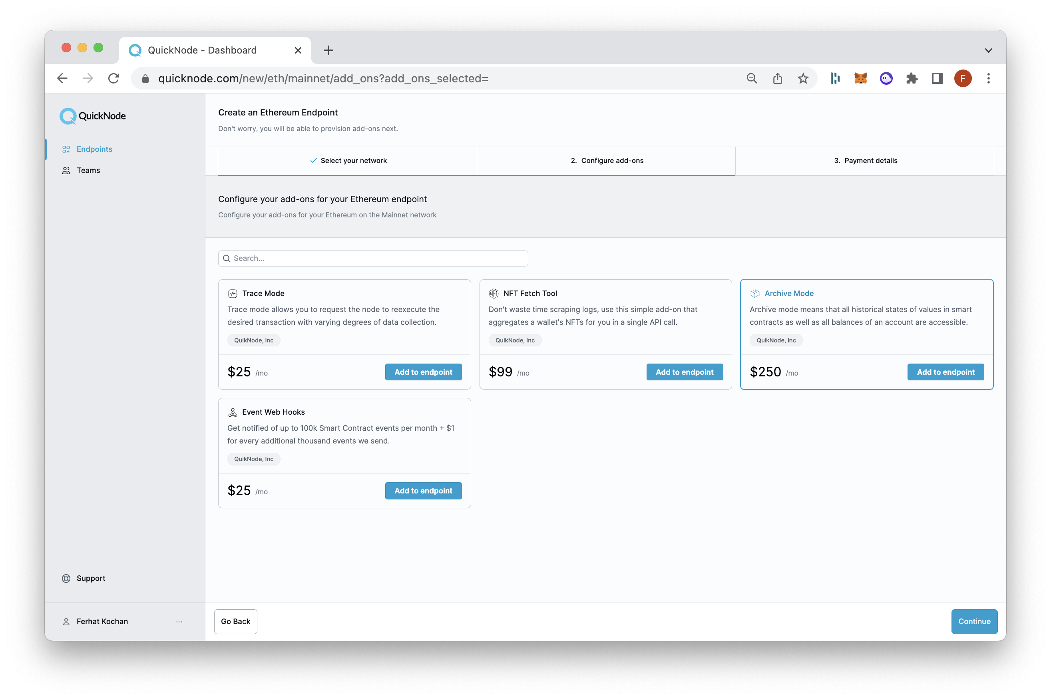Viewport: 1051px width, 700px height.
Task: Open a new browser tab
Action: click(328, 50)
